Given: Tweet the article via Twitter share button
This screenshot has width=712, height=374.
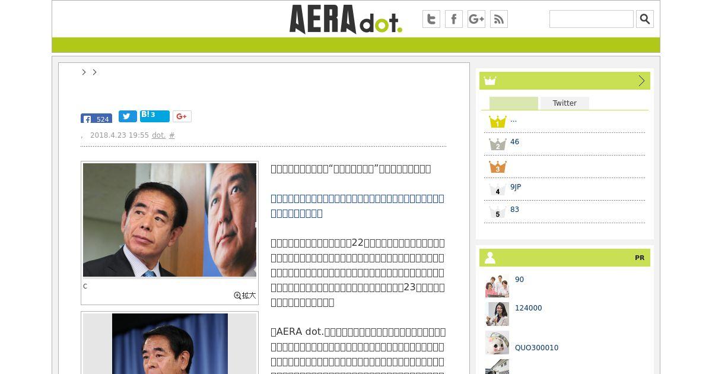Looking at the screenshot, I should [128, 116].
